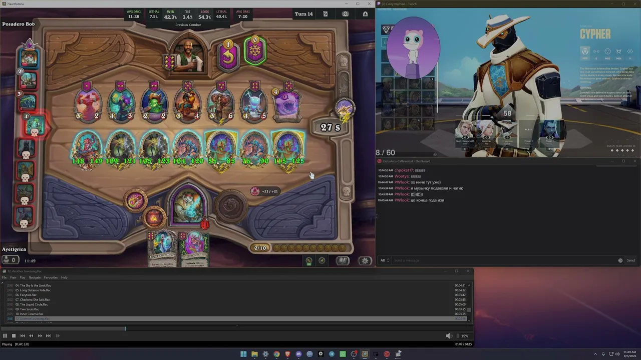The image size is (641, 360).
Task: Open Google Chrome from the taskbar
Action: point(276,354)
